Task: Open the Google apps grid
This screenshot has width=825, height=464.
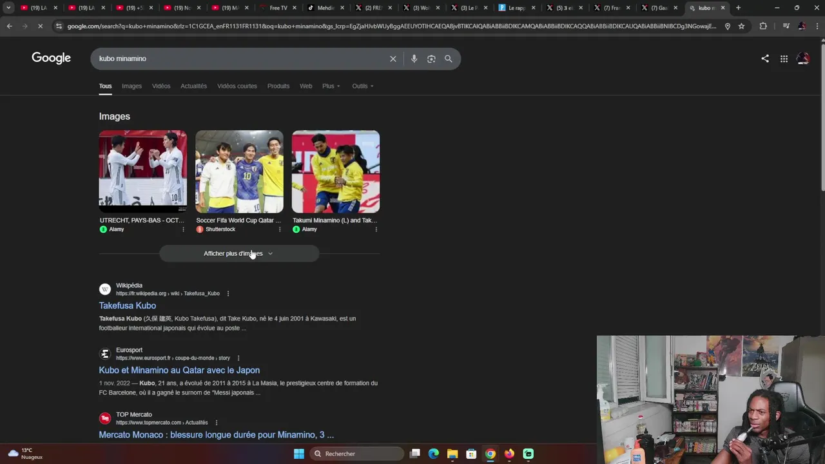Action: [784, 59]
